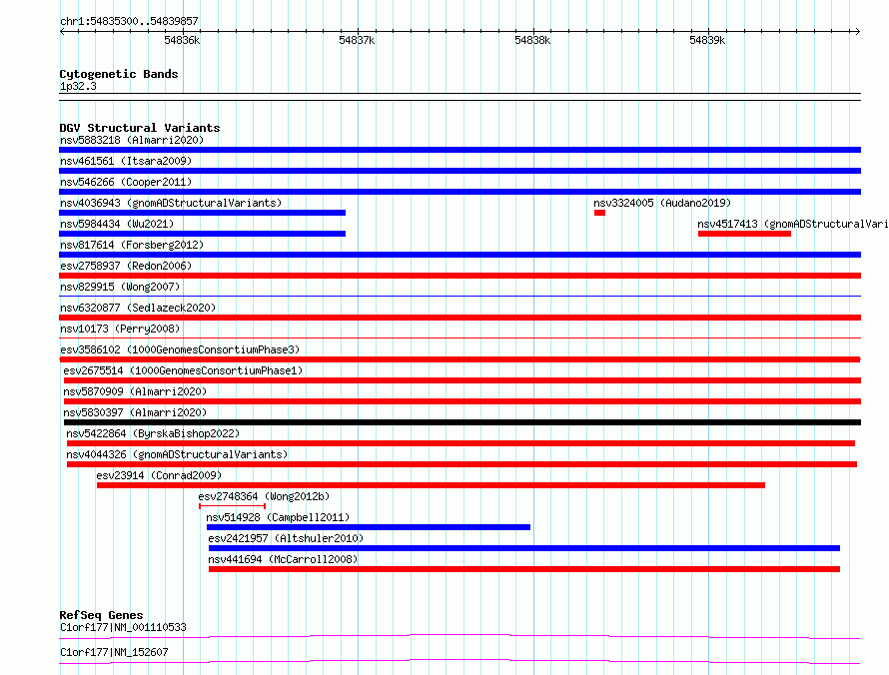Open esv2758937 (Redon2006) variant label

[x=126, y=266]
